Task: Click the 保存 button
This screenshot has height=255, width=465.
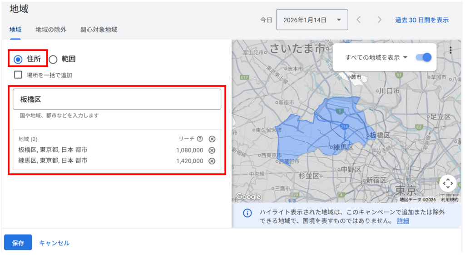Action: tap(18, 243)
